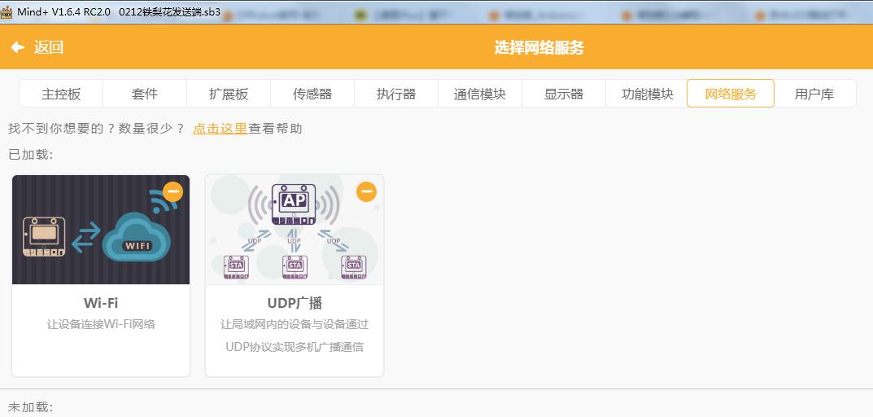The image size is (873, 417).
Task: Click the Wi-Fi card title
Action: pyautogui.click(x=101, y=303)
